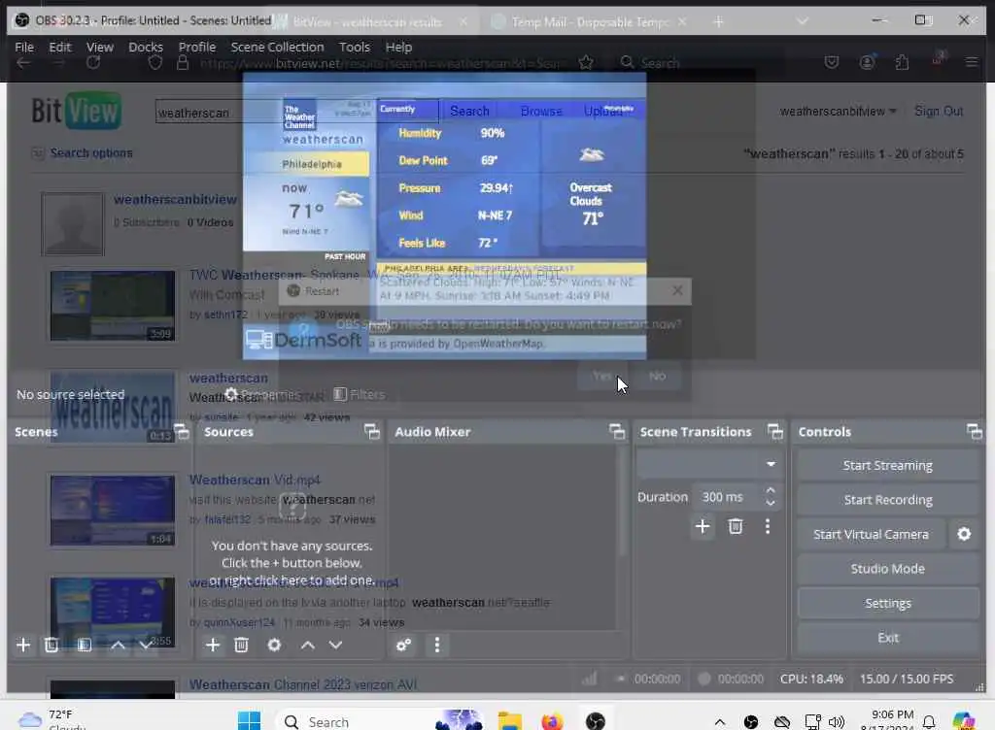The height and width of the screenshot is (730, 995).
Task: Decrease transition duration with down arrow
Action: 771,503
